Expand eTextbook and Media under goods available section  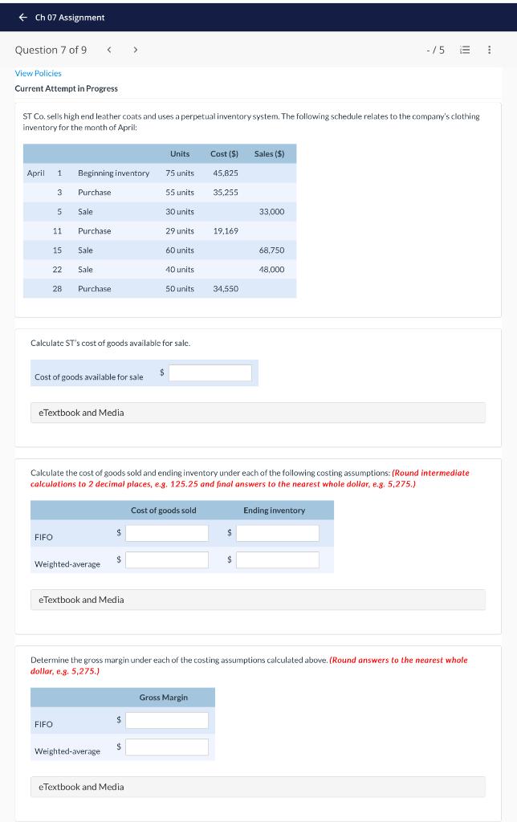(80, 412)
